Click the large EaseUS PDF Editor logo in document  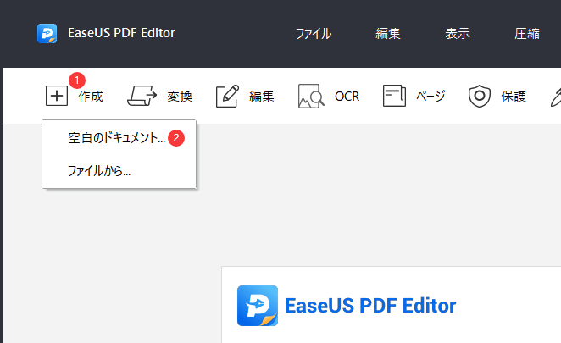coord(258,306)
